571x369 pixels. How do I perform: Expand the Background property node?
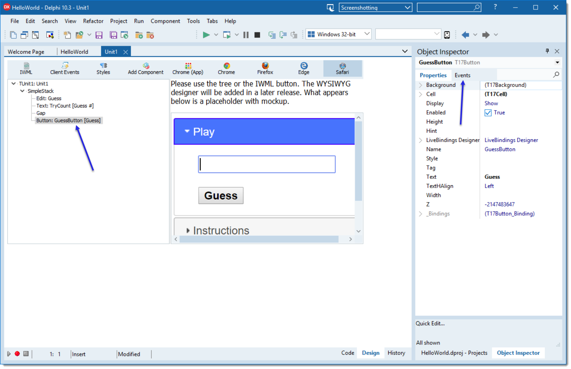[x=421, y=85]
